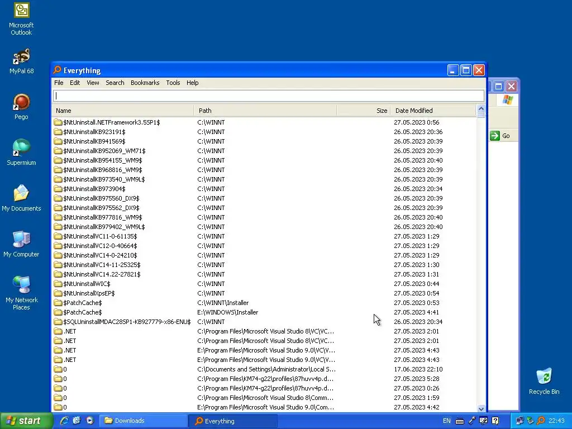Click the Outlook Express quick launch icon
The height and width of the screenshot is (429, 572).
[77, 421]
